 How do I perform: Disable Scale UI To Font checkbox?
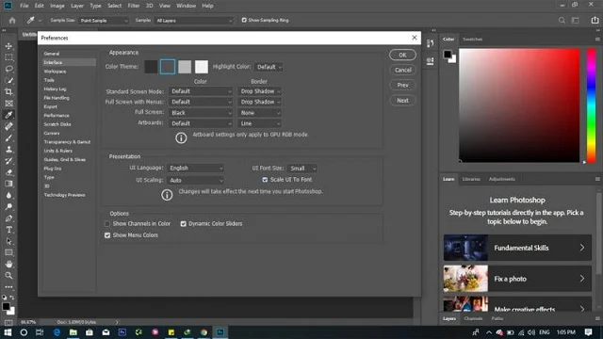(x=265, y=180)
